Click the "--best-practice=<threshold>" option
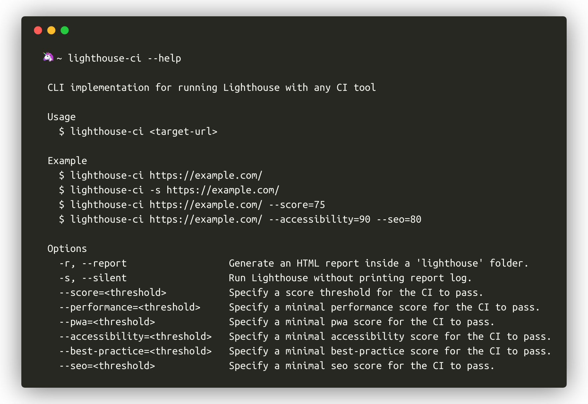The image size is (588, 404). 136,351
